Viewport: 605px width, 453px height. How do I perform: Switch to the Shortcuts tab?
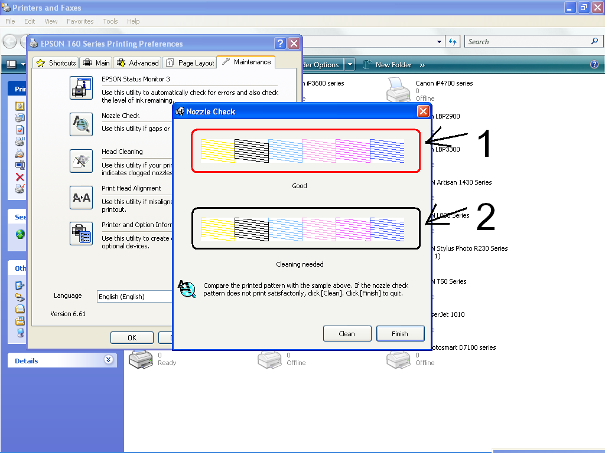coord(56,63)
